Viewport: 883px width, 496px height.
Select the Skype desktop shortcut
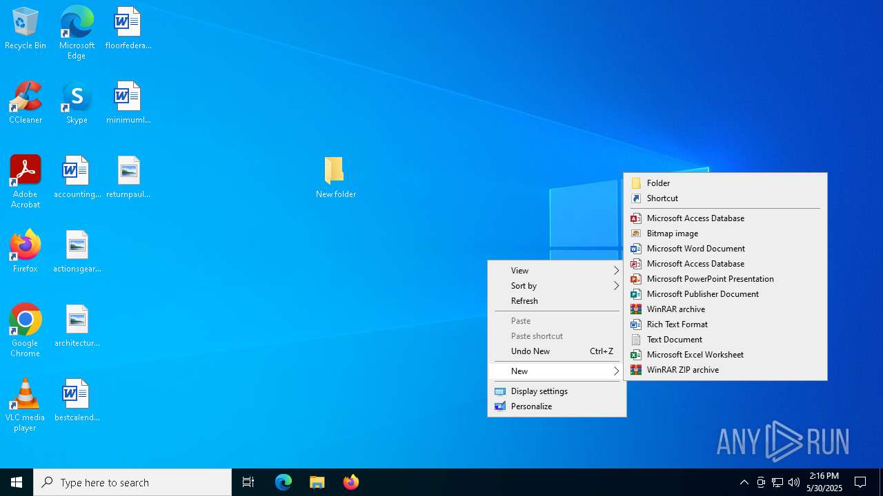click(77, 103)
